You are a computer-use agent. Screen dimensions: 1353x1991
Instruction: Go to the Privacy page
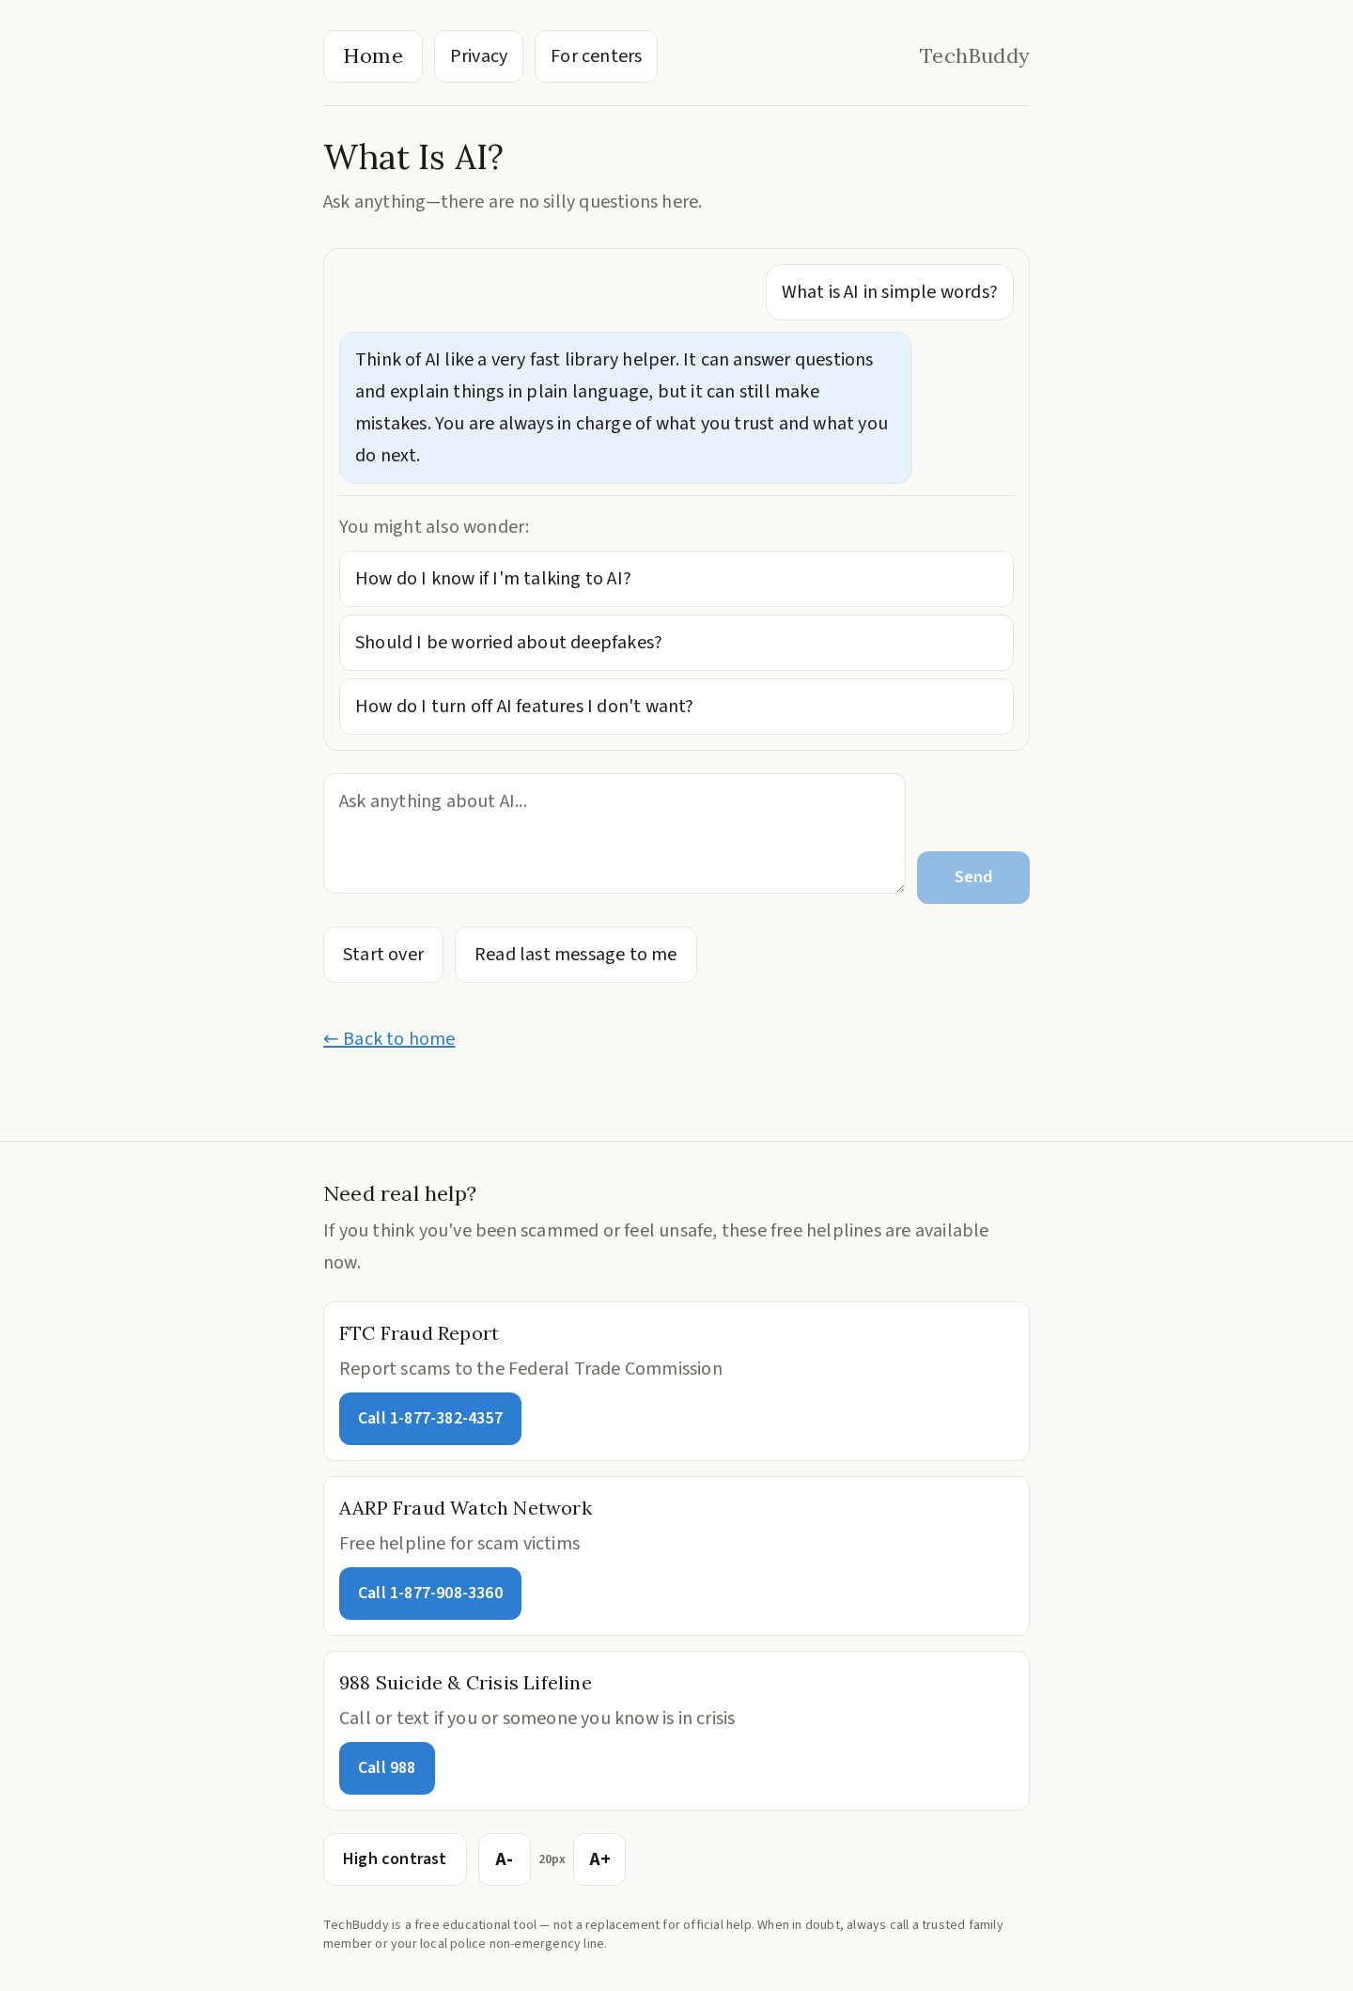pyautogui.click(x=478, y=56)
